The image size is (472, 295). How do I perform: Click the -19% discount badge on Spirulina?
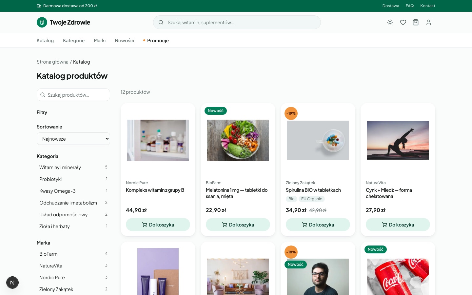(291, 113)
